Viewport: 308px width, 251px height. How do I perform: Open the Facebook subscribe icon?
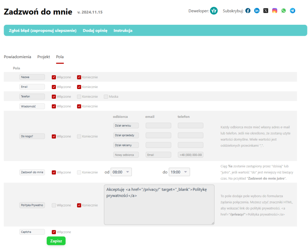coord(248,11)
